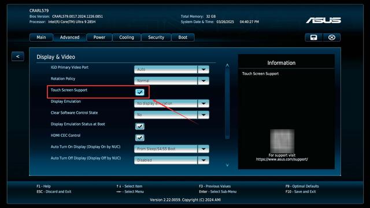Switch to the Security tab
Viewport: 370px width, 208px height.
tap(156, 38)
